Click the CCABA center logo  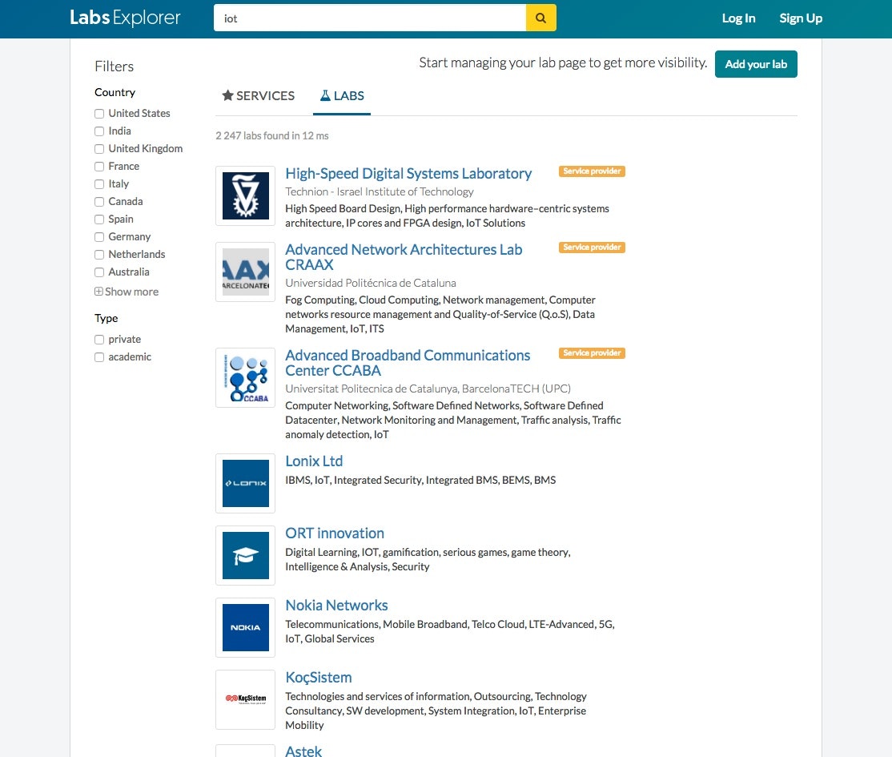245,377
